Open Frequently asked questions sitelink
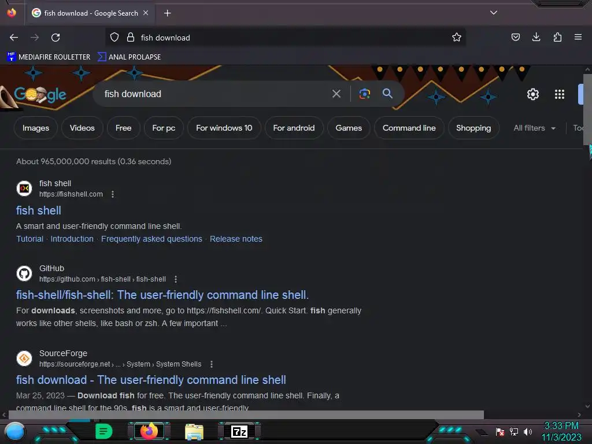This screenshot has height=444, width=592. 151,239
